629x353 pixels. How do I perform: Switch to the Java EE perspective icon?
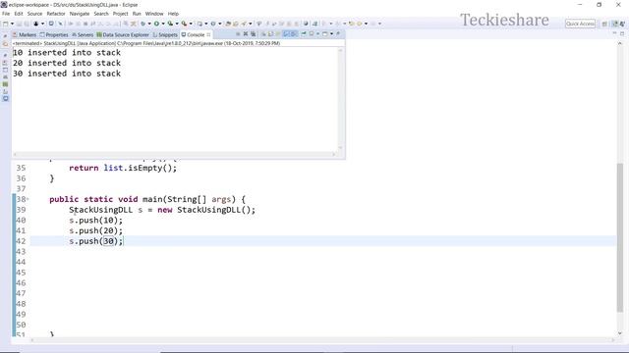tap(615, 24)
